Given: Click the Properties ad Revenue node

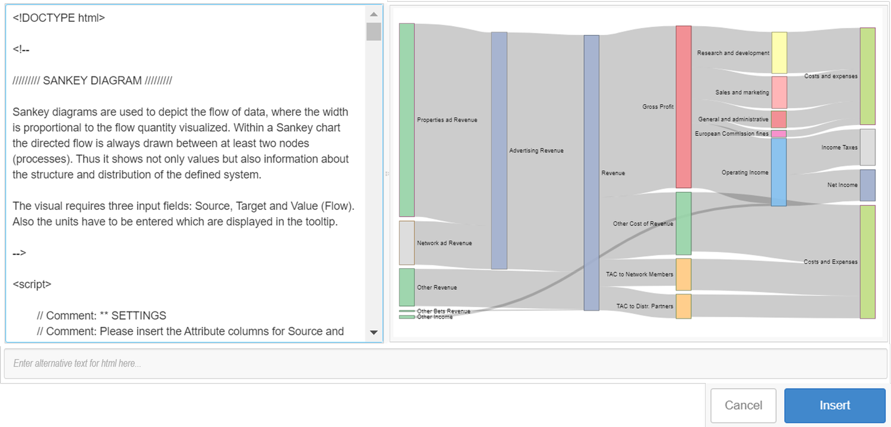Looking at the screenshot, I should (406, 119).
